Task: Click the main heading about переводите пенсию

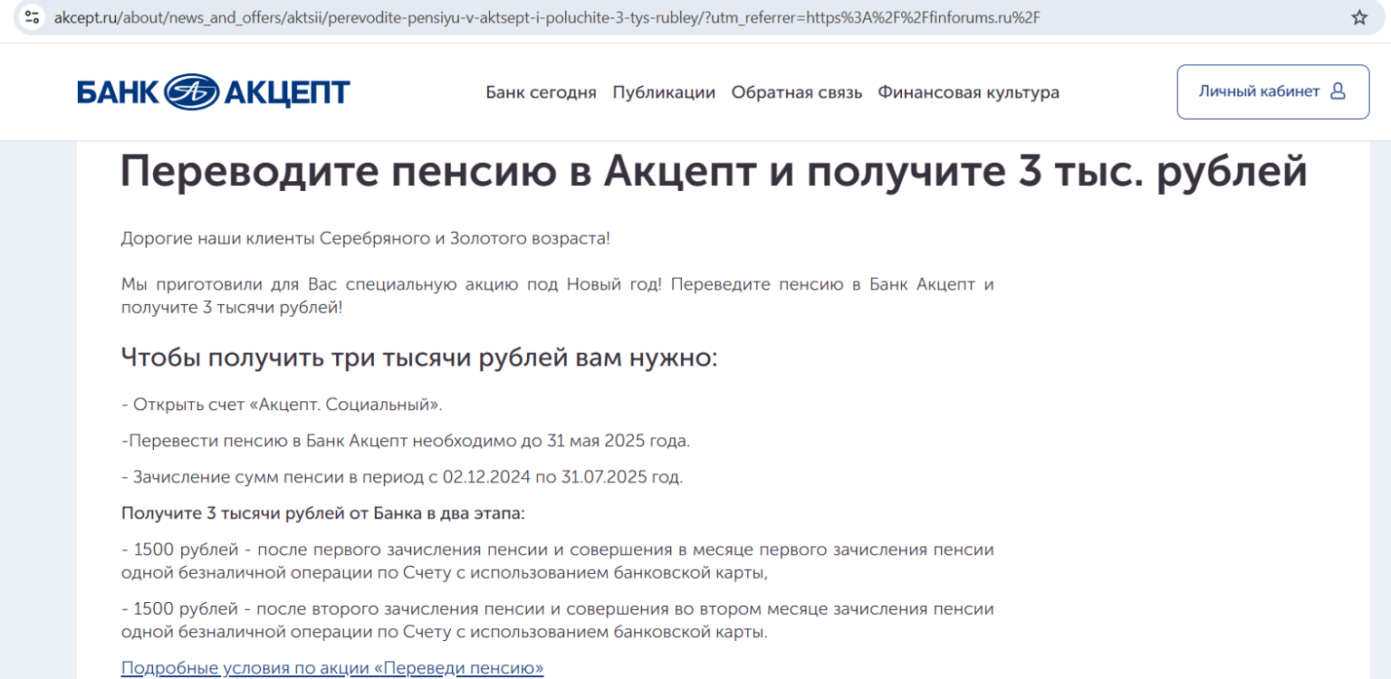Action: [x=714, y=172]
